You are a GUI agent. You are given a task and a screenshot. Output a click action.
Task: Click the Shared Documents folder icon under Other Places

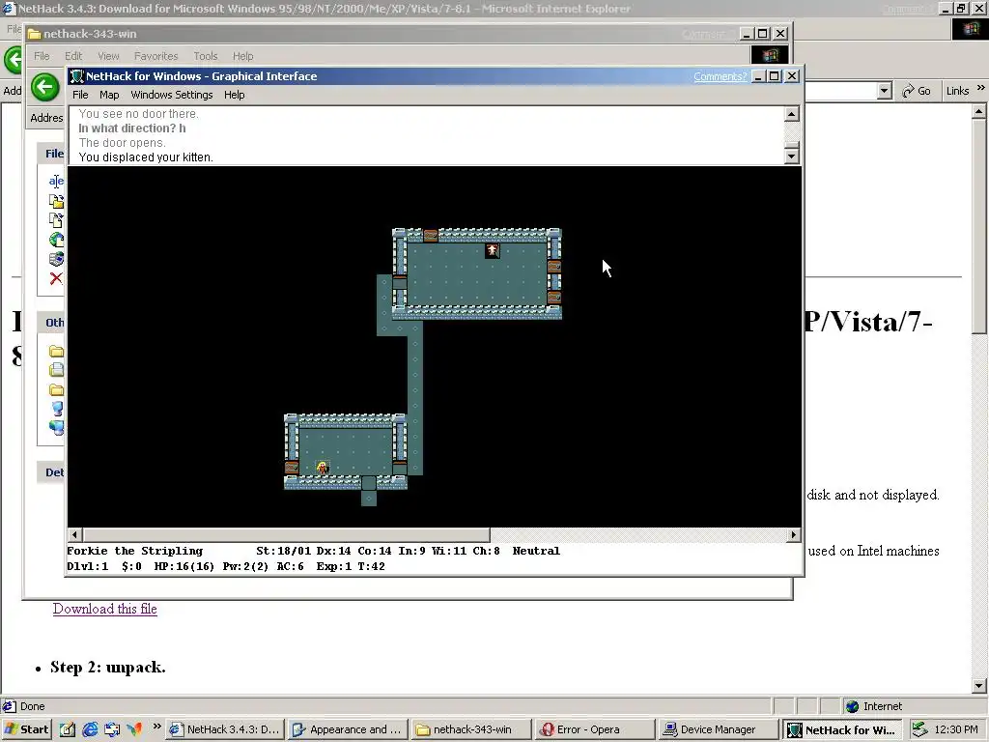(56, 389)
